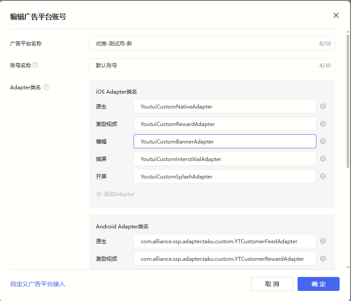Remove the Android 原生 feed adapter row

323,241
